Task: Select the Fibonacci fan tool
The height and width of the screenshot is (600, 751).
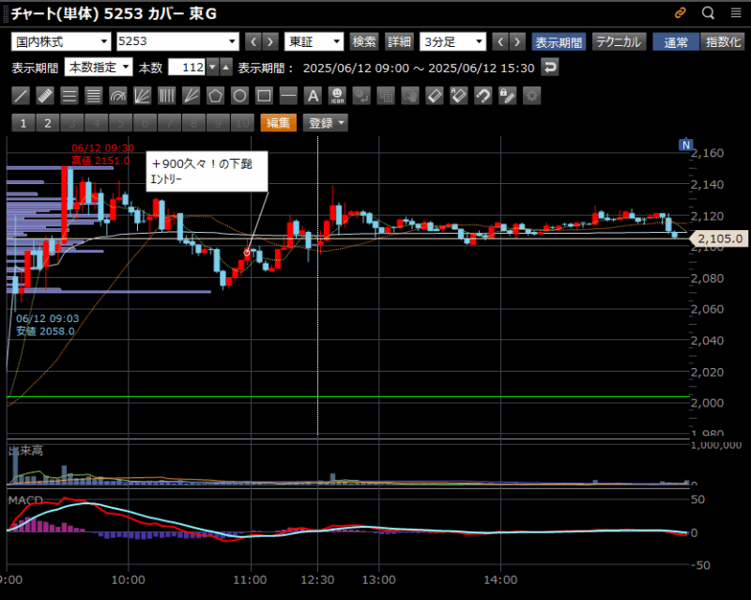Action: point(143,96)
